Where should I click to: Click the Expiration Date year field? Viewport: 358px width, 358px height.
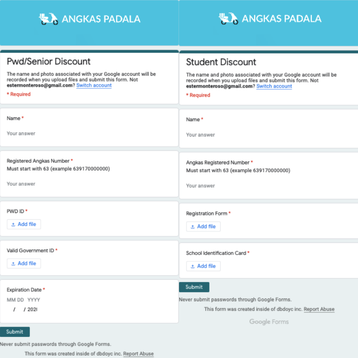[x=32, y=310]
